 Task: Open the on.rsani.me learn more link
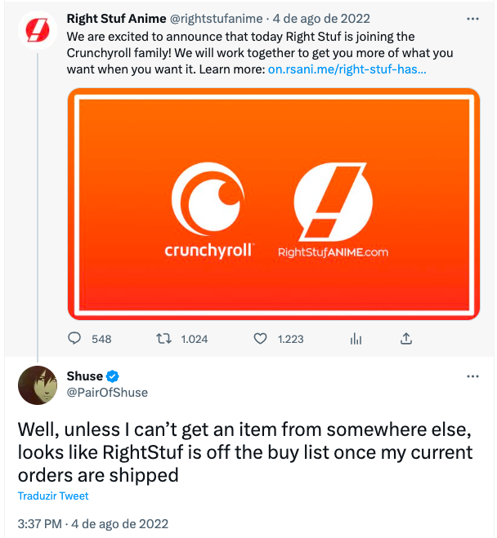click(x=347, y=69)
